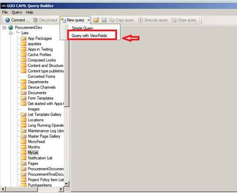Image resolution: width=237 pixels, height=193 pixels.
Task: Select the ProcurementDev site globe icon
Action: [11, 28]
